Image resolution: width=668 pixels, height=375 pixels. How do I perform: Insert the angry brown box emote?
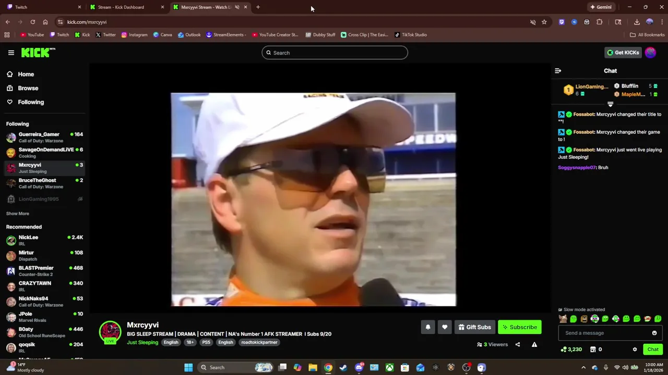click(x=584, y=319)
